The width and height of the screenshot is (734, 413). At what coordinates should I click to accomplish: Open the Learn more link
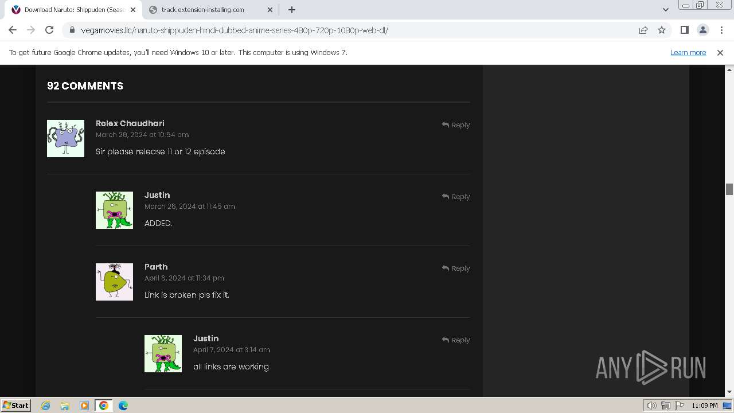pos(688,52)
